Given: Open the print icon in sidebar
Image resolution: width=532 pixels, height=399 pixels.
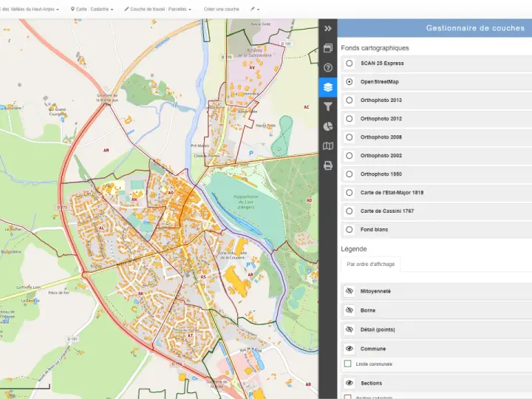Looking at the screenshot, I should point(328,166).
